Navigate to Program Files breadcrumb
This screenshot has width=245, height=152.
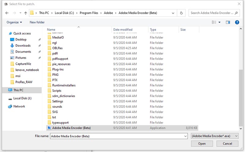(x=89, y=13)
